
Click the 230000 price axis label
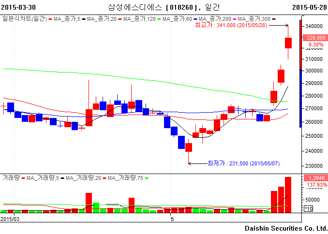point(314,166)
